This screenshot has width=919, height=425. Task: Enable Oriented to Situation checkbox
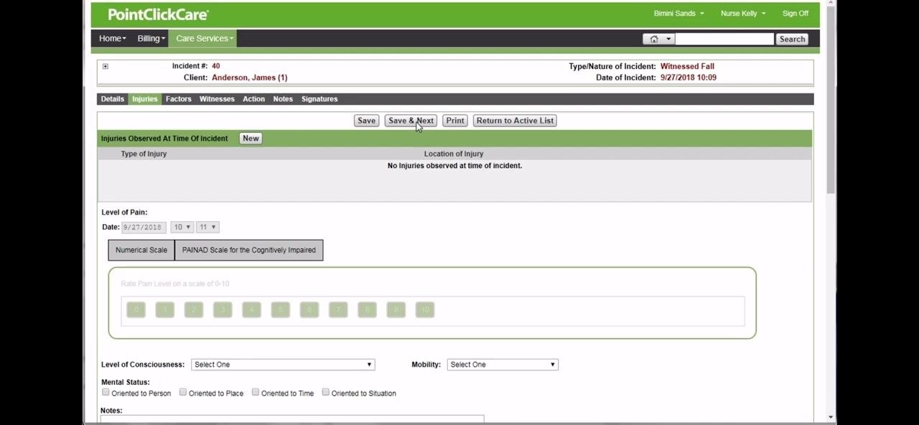(x=326, y=393)
